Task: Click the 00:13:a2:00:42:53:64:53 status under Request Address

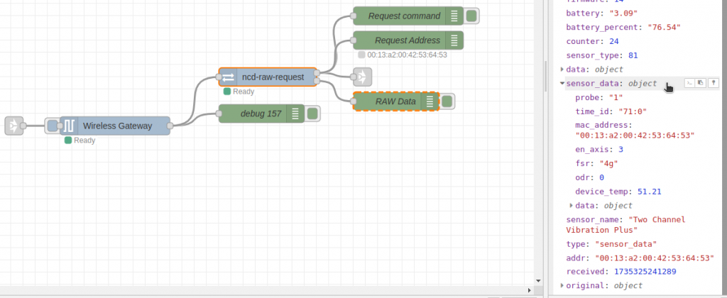Action: [403, 55]
